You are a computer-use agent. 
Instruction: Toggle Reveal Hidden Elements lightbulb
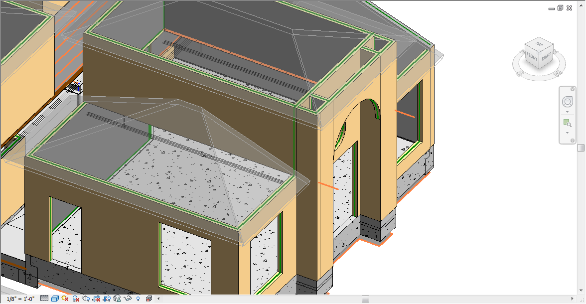138,299
